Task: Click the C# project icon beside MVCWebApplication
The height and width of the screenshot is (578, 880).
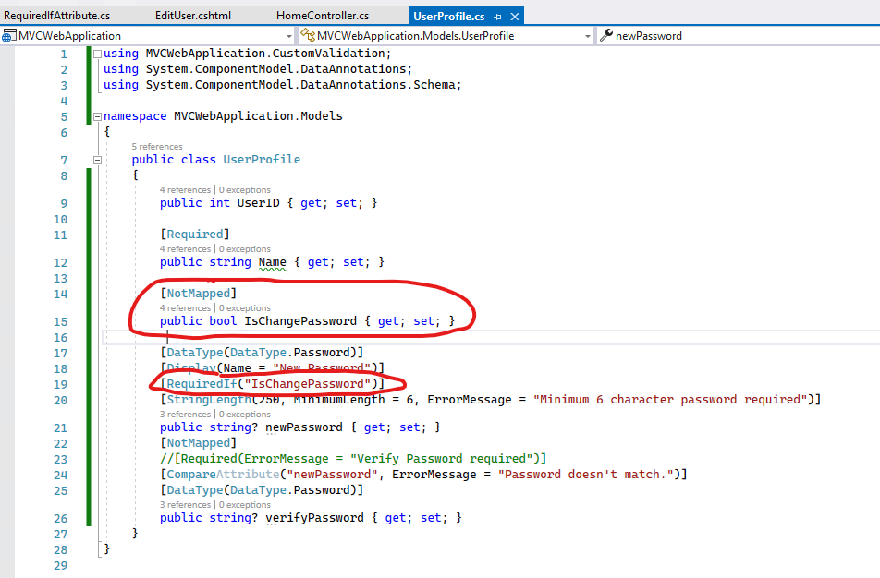Action: point(7,35)
